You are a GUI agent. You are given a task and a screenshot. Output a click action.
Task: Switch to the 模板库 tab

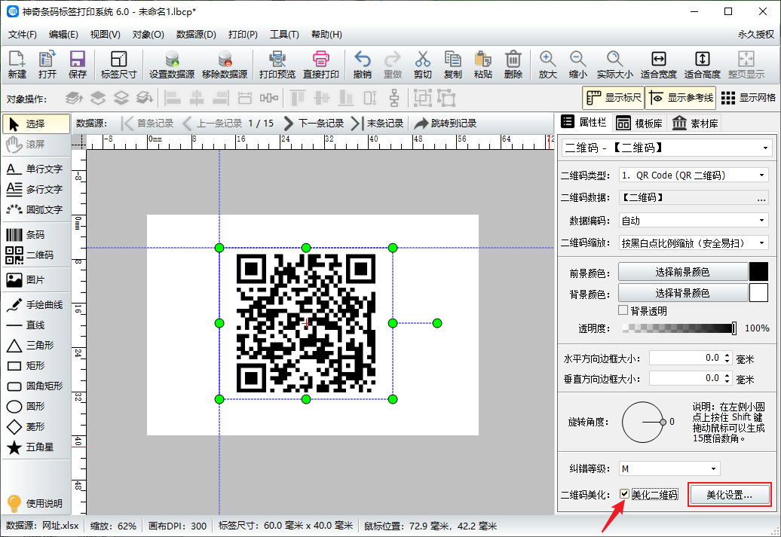click(639, 124)
